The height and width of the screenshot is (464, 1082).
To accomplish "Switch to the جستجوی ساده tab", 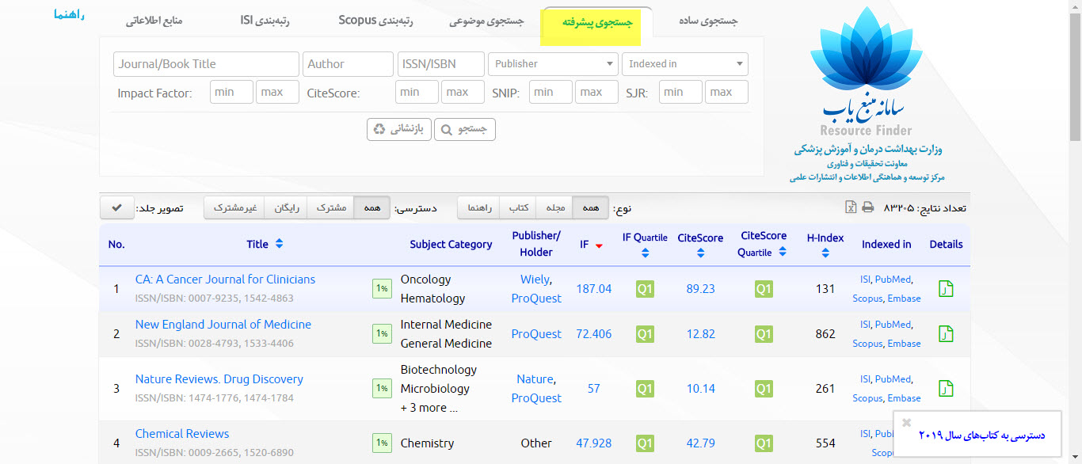I will pyautogui.click(x=707, y=21).
